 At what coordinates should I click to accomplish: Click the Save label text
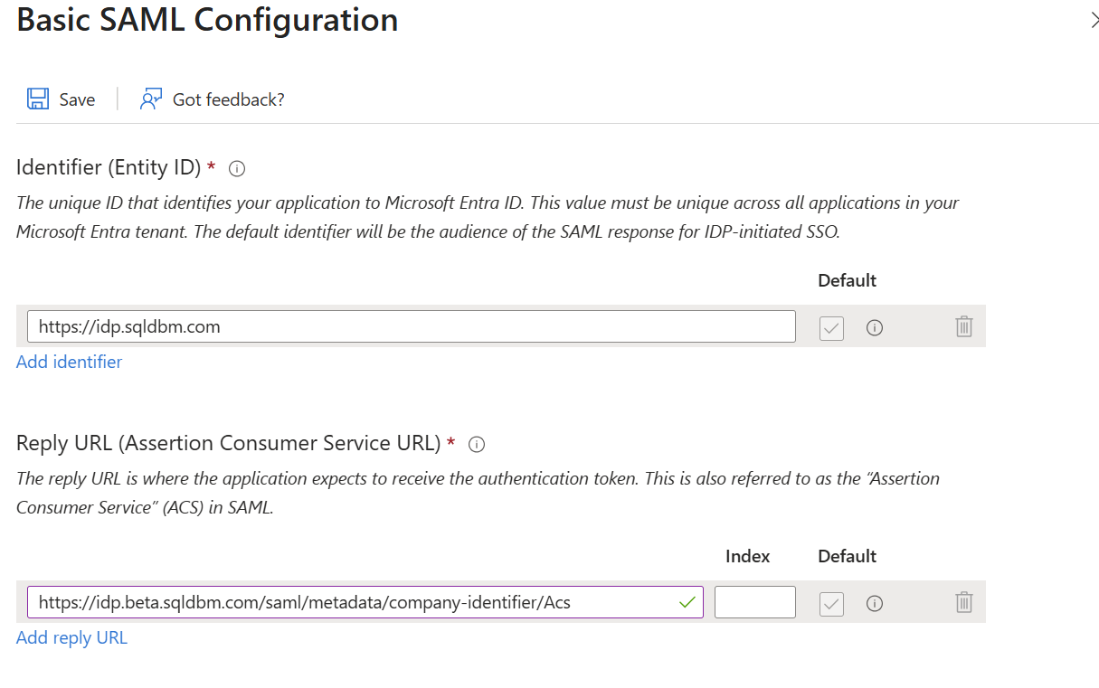coord(77,99)
